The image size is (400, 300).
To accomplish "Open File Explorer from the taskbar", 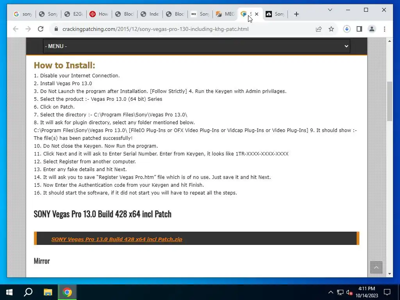I will pyautogui.click(x=48, y=292).
